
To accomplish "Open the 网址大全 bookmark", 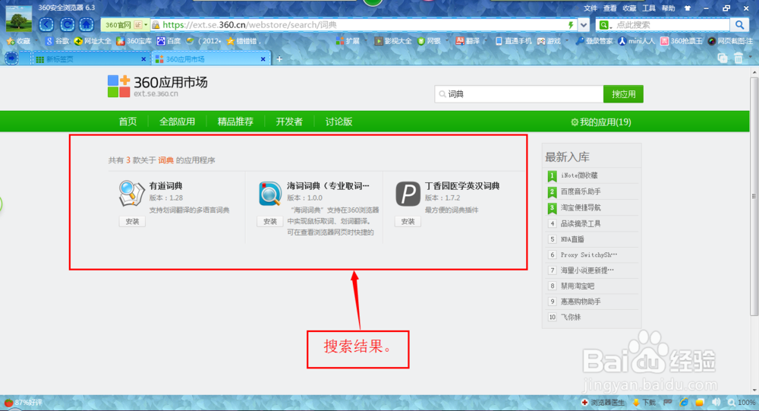I will pyautogui.click(x=93, y=41).
